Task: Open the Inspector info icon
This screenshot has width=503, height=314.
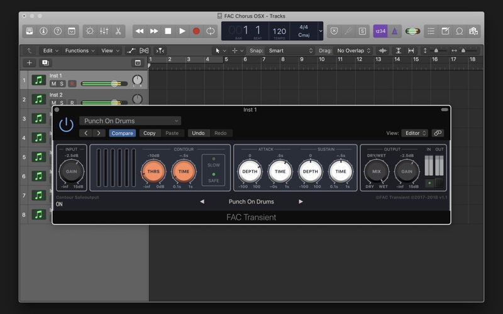Action: coord(43,31)
